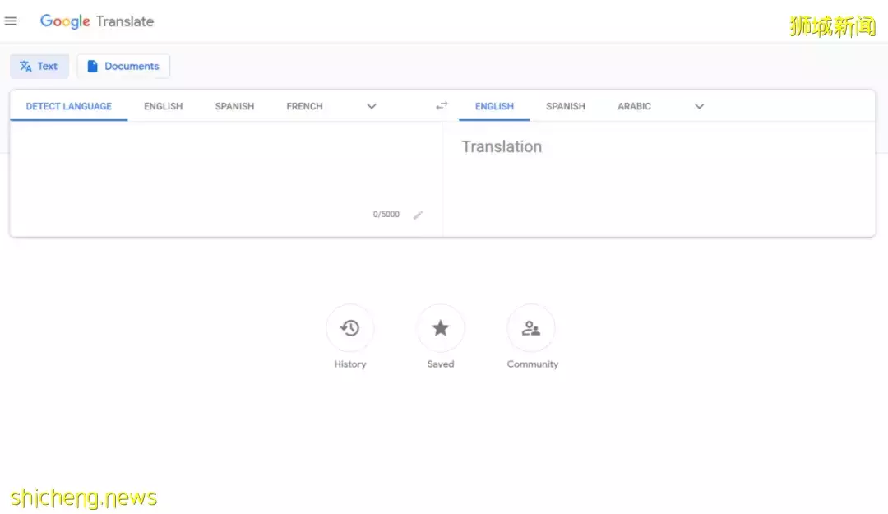The image size is (888, 514).
Task: Swap source and target languages
Action: (x=442, y=105)
